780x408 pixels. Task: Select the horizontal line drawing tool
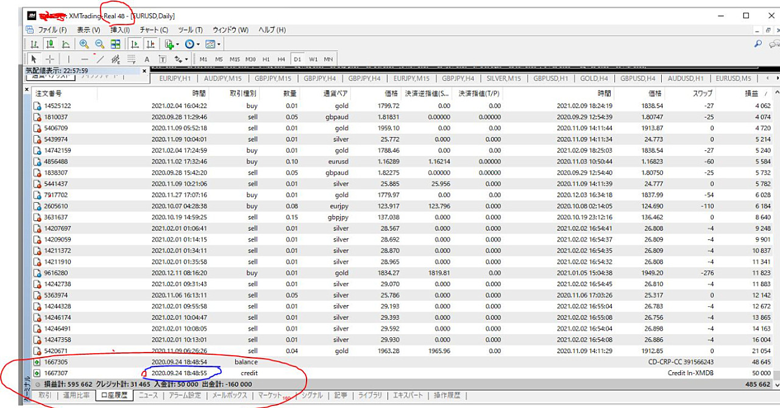coord(84,59)
